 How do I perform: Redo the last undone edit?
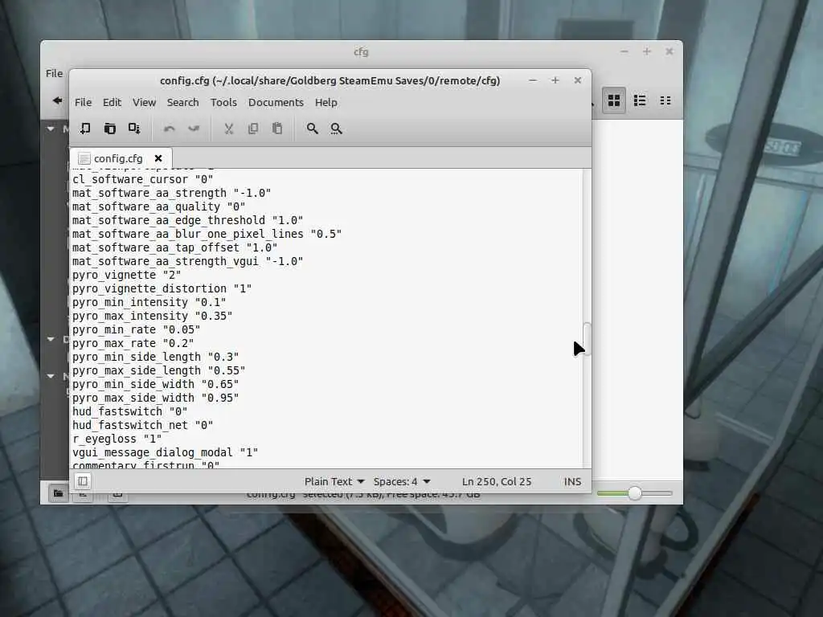[x=194, y=129]
